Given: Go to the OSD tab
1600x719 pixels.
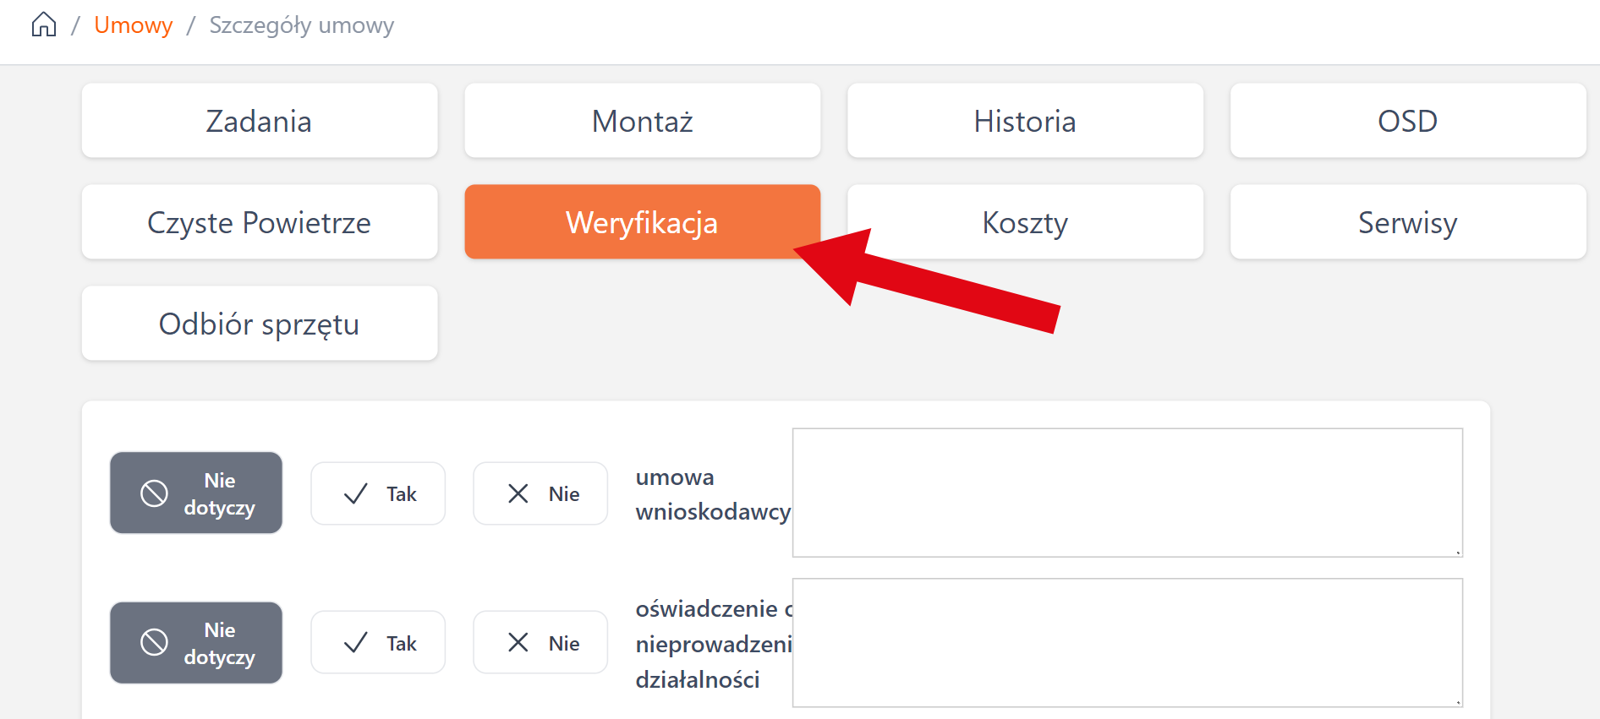Looking at the screenshot, I should pyautogui.click(x=1407, y=121).
